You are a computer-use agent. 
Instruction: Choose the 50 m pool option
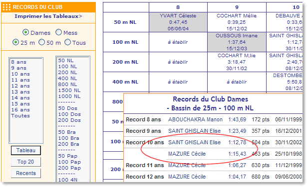(41, 42)
